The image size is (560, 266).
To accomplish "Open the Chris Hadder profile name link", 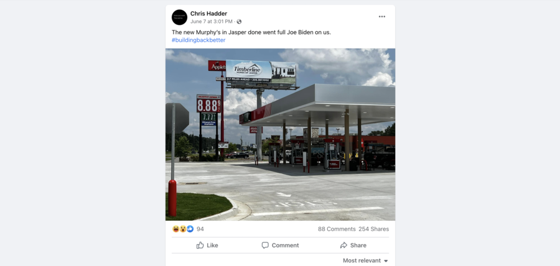I will 208,14.
